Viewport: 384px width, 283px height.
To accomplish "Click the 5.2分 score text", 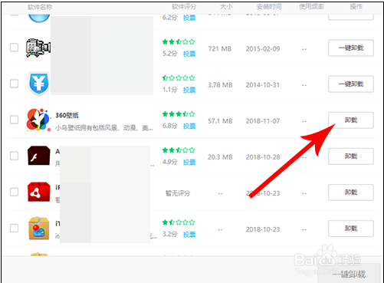I will [x=169, y=54].
